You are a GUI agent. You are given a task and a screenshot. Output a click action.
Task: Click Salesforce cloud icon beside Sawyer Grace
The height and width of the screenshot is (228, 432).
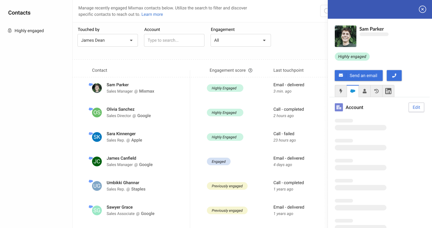coord(91,207)
